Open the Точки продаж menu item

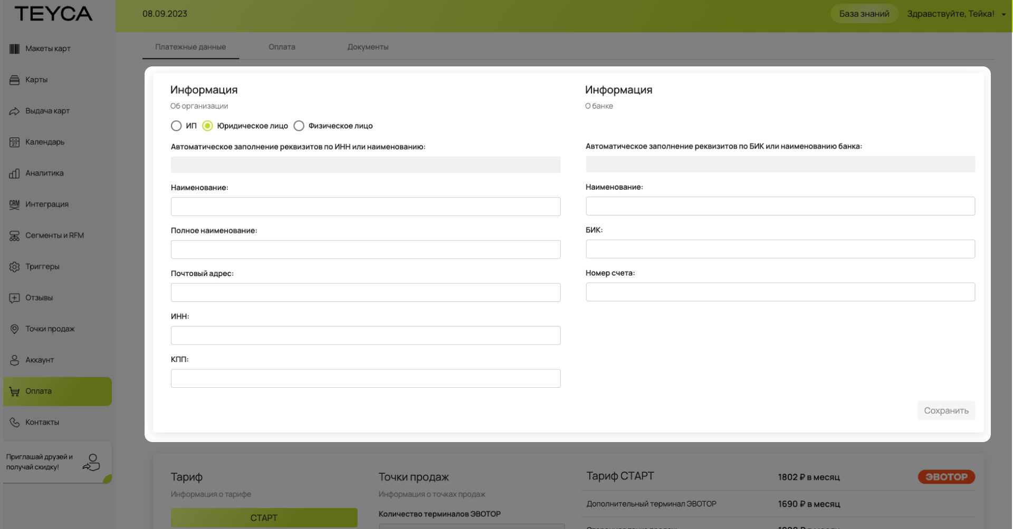point(57,329)
